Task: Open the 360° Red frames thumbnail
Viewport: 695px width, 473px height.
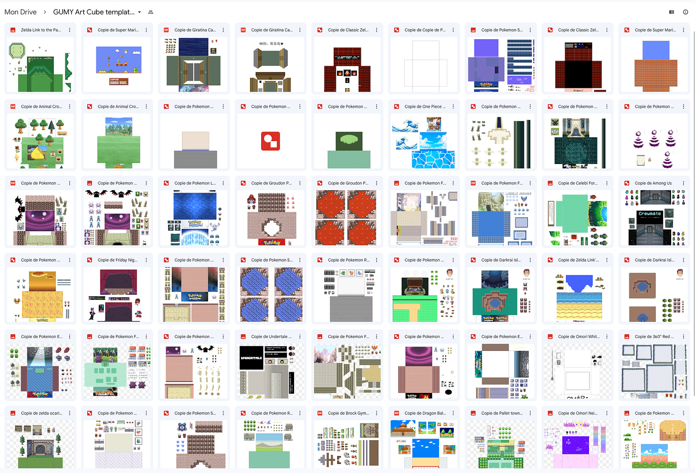Action: pyautogui.click(x=654, y=372)
